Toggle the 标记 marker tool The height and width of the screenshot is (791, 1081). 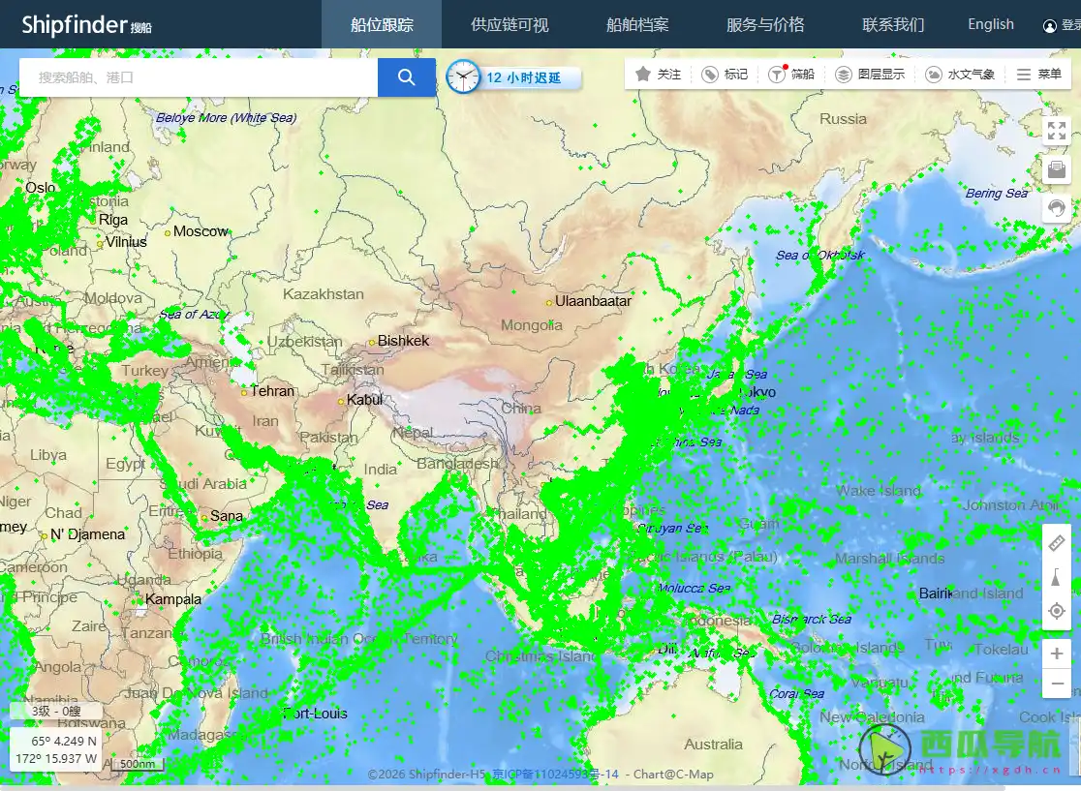click(726, 75)
